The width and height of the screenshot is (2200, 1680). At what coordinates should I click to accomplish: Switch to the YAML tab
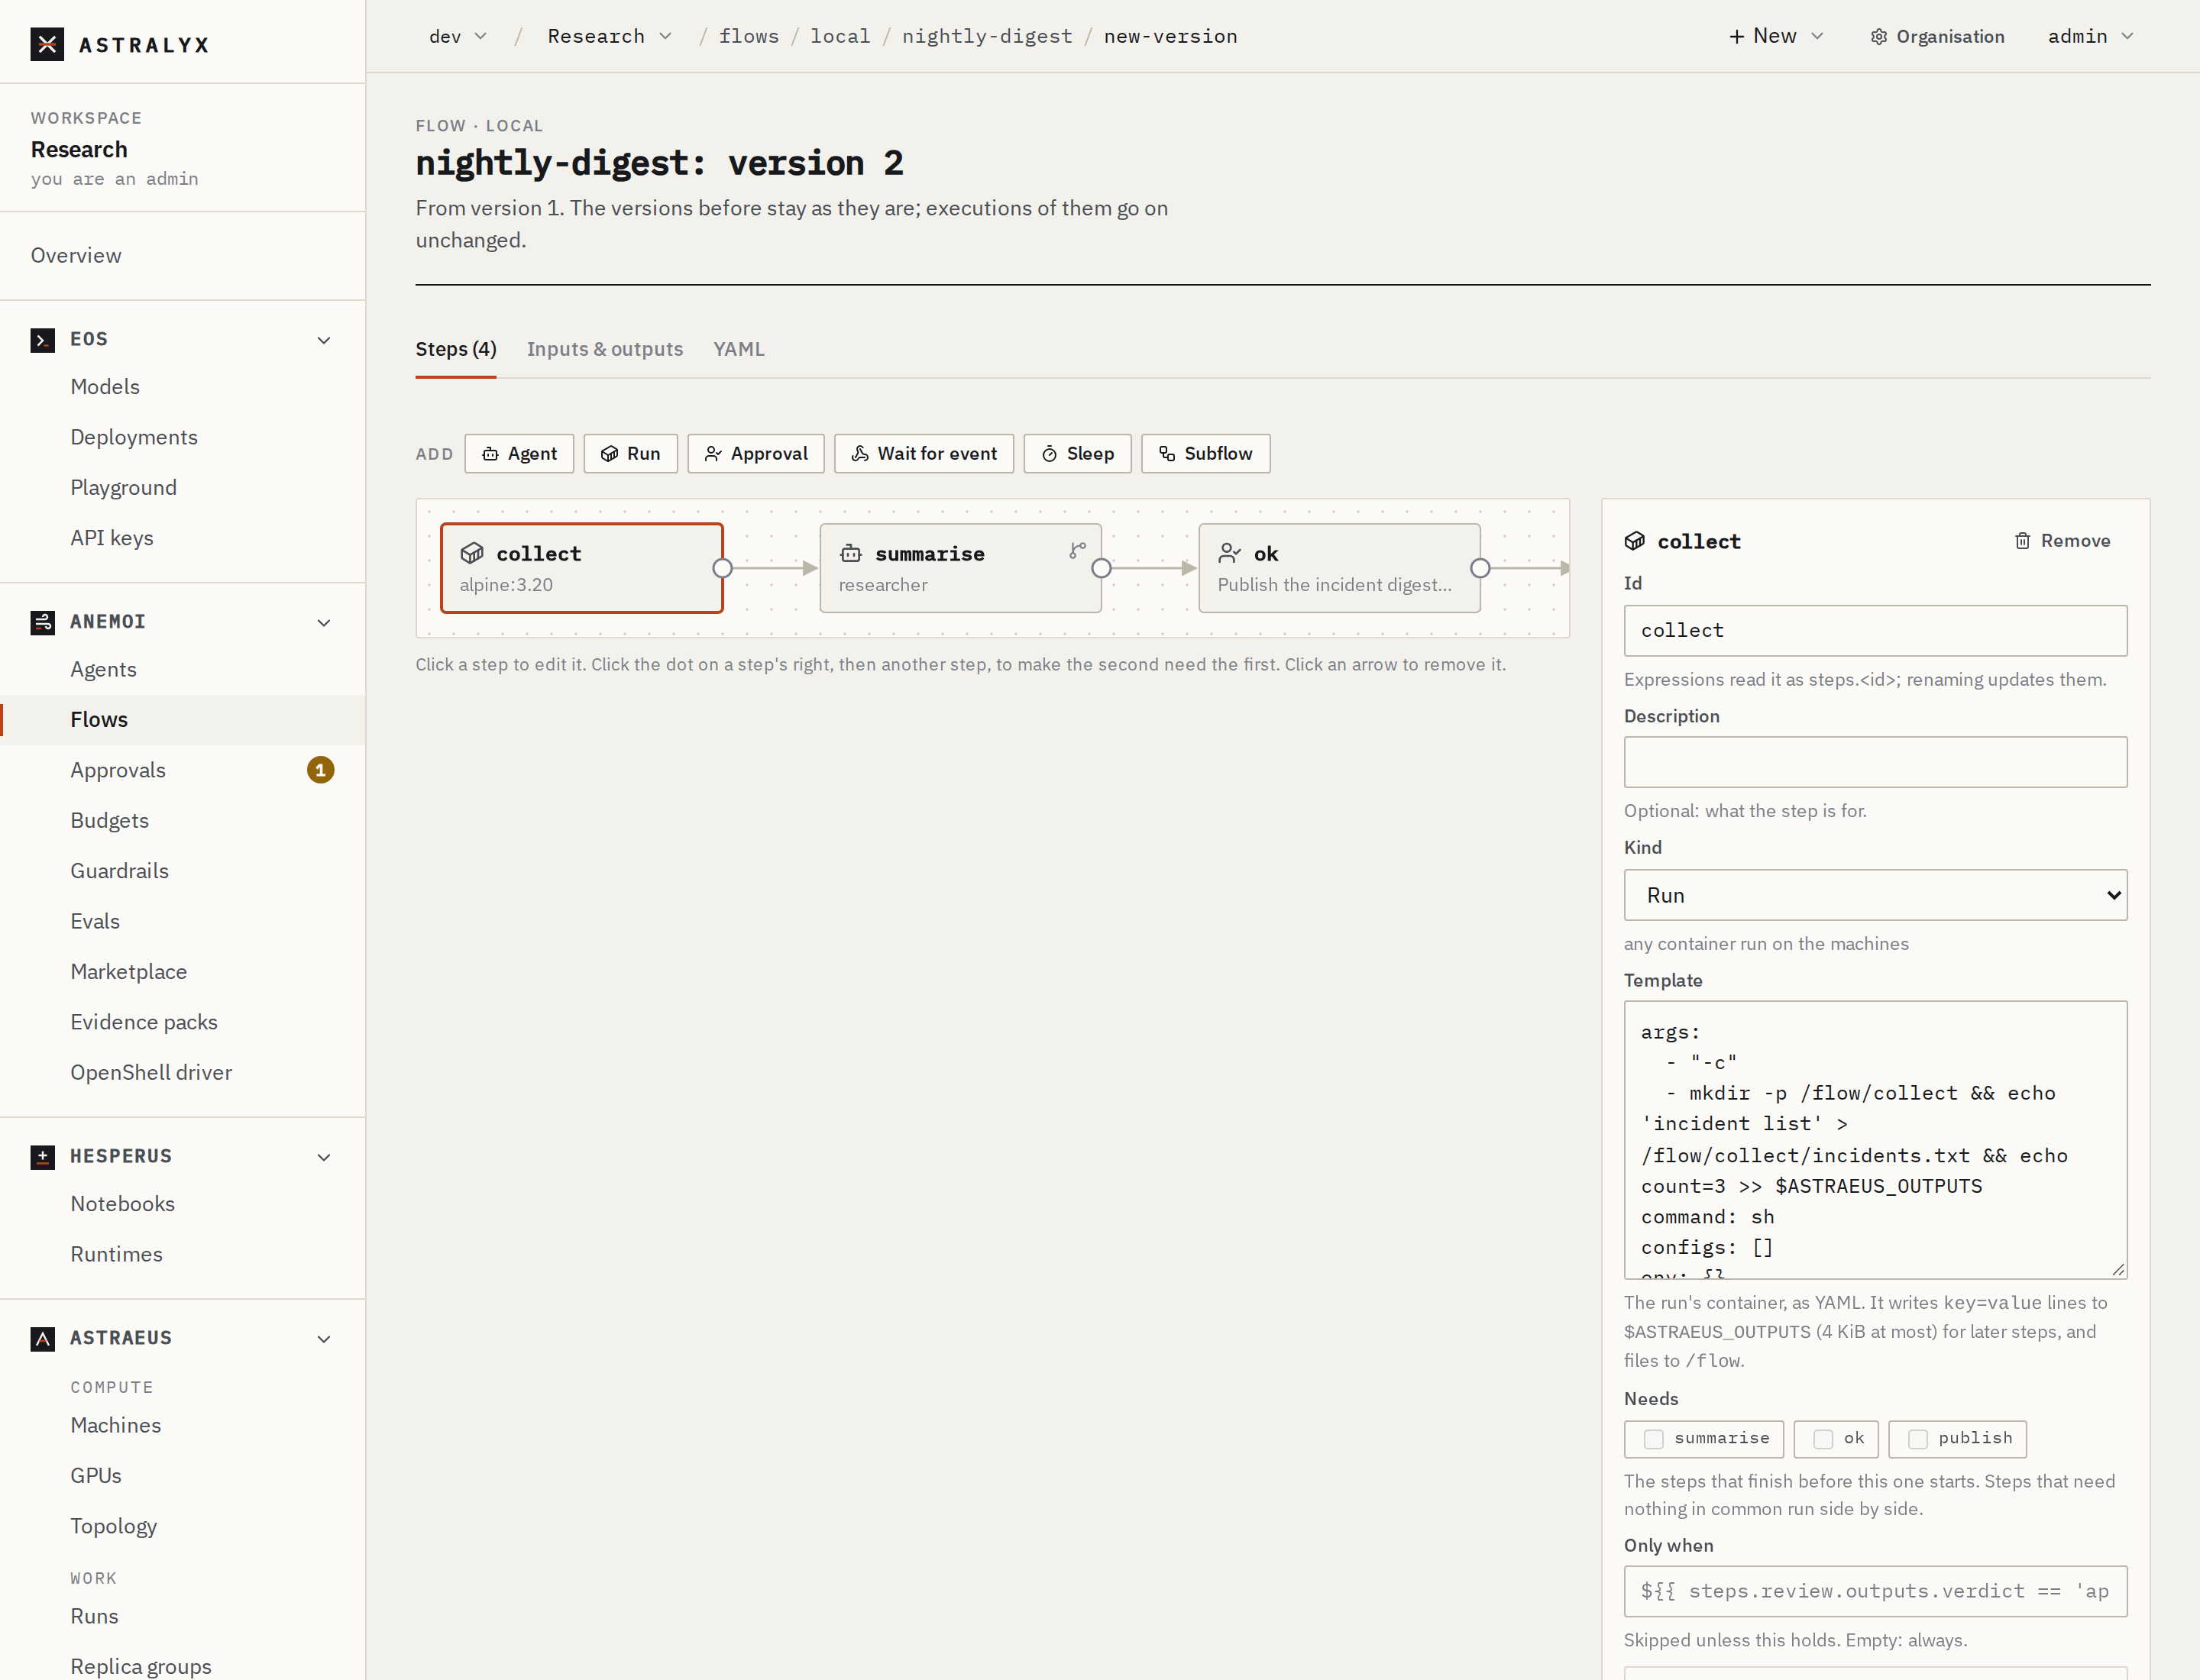[x=739, y=349]
